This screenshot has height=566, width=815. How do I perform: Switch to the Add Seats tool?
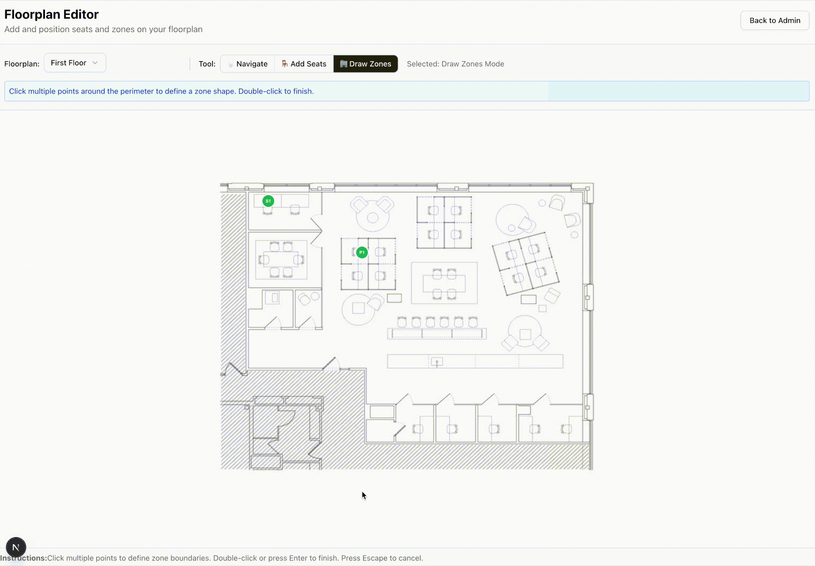click(304, 64)
